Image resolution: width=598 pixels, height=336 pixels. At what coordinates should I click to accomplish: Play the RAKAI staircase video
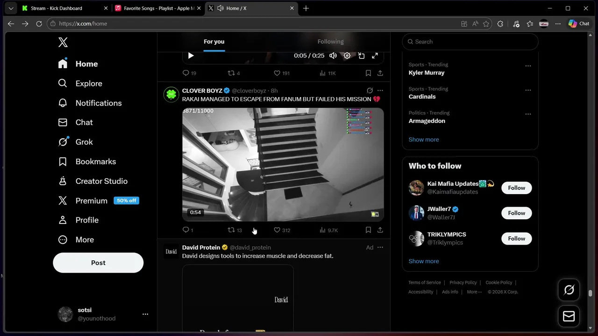pyautogui.click(x=283, y=165)
